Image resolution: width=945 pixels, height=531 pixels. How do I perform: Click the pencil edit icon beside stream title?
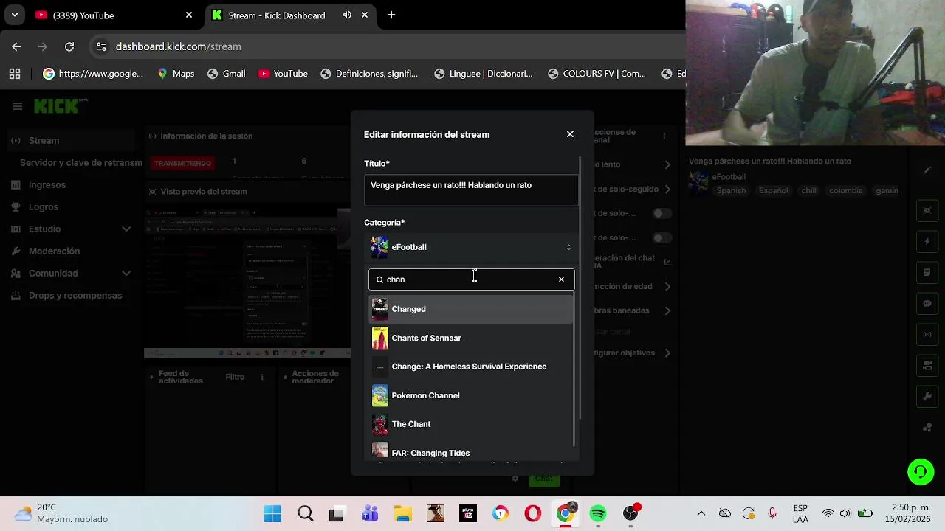click(x=927, y=170)
